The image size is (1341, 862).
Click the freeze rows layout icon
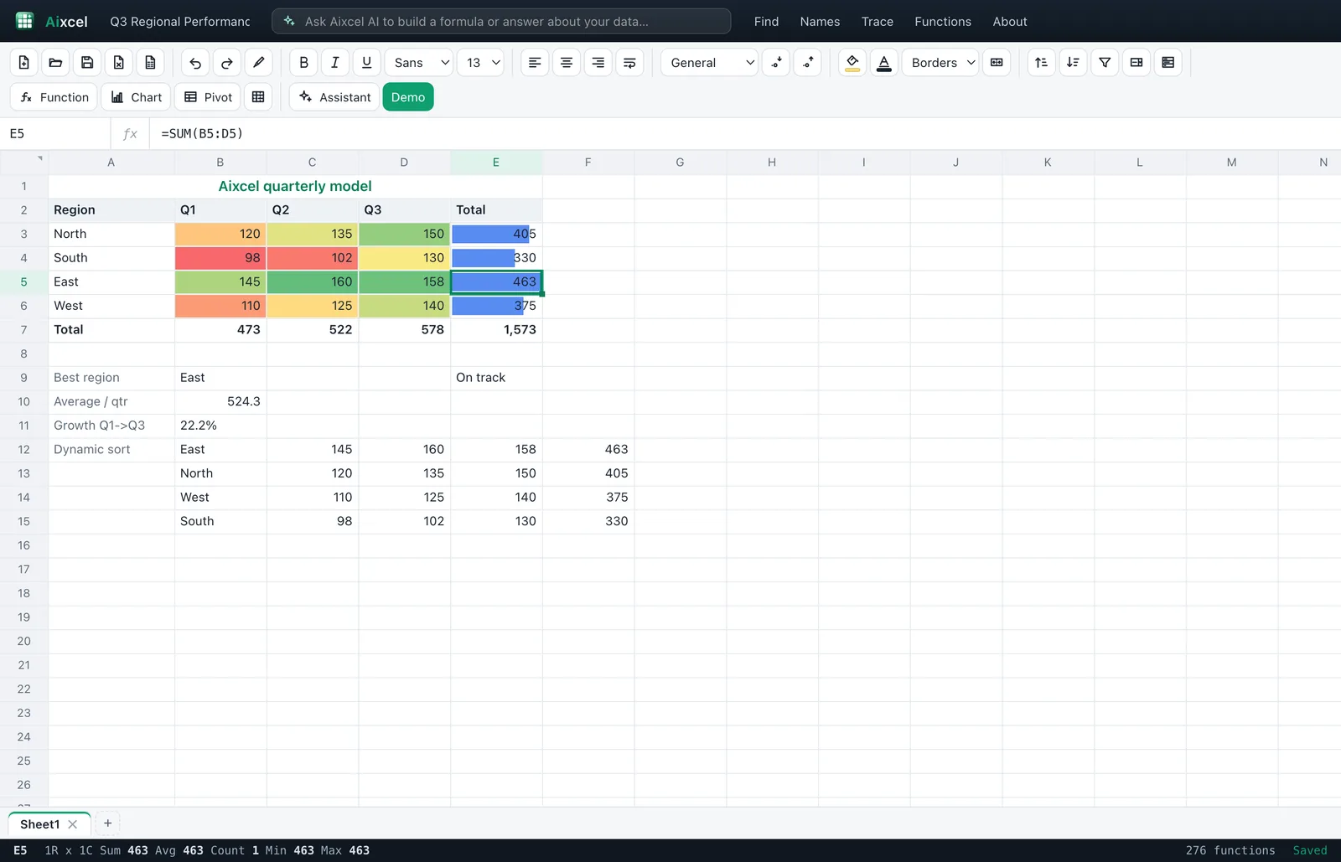click(1168, 62)
